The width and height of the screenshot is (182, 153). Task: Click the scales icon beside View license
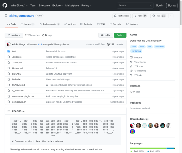click(x=131, y=62)
